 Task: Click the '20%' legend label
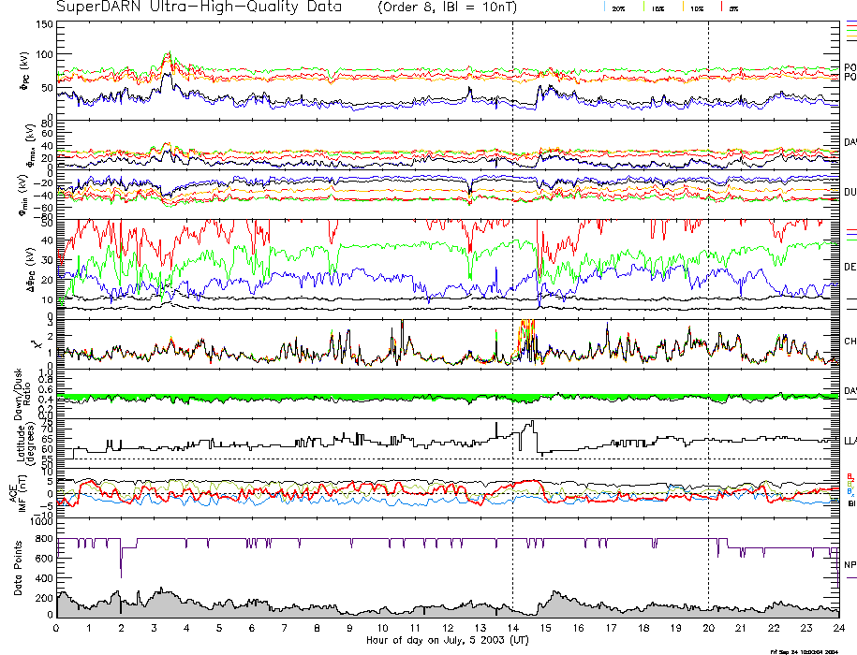pyautogui.click(x=619, y=9)
